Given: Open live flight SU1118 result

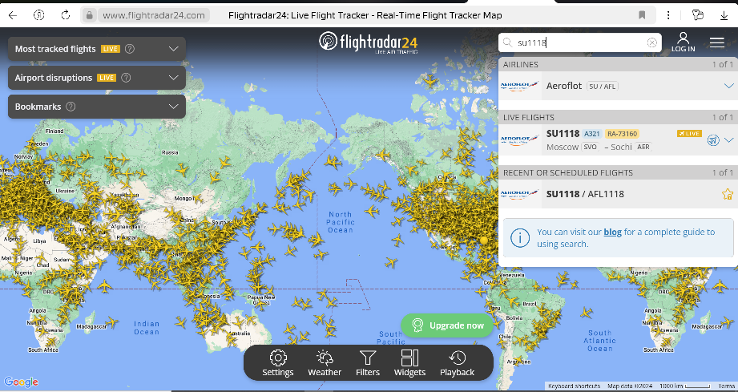Looking at the screenshot, I should (x=618, y=140).
